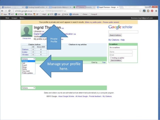Select Merge from the Actions list
160x120 pixels.
click(x=28, y=67)
